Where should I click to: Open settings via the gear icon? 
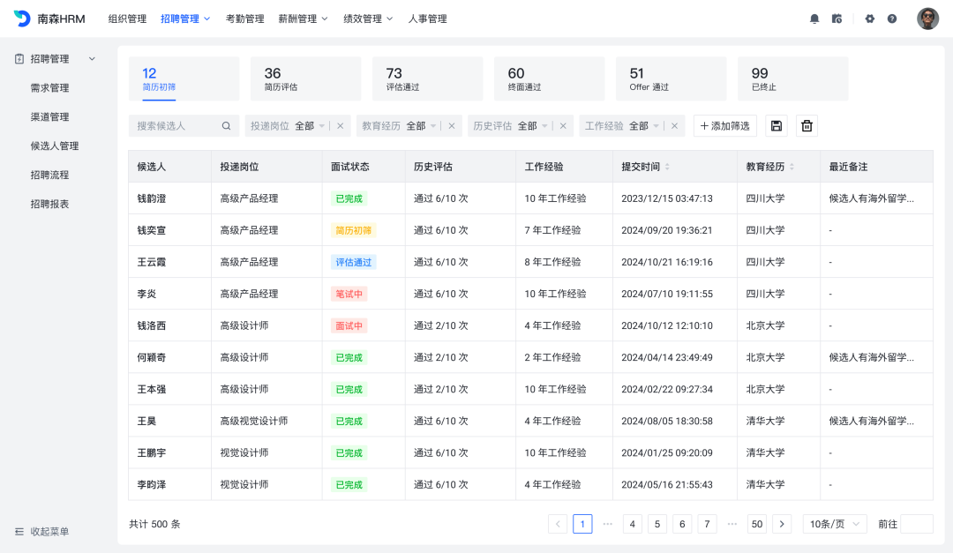pyautogui.click(x=869, y=19)
